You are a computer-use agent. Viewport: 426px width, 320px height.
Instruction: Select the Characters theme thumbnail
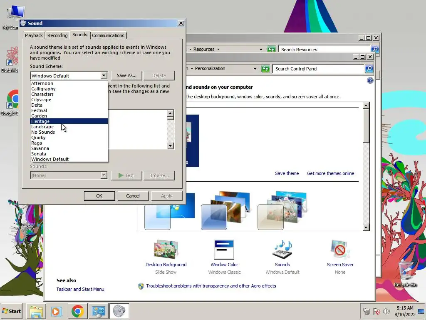click(282, 210)
